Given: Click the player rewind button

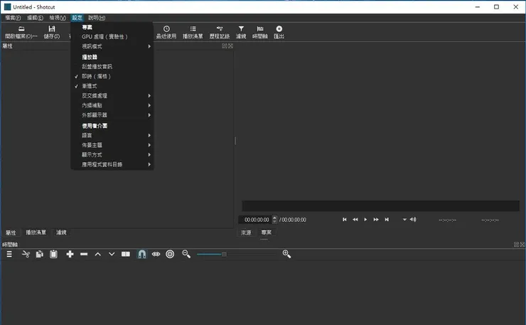Looking at the screenshot, I should point(355,220).
